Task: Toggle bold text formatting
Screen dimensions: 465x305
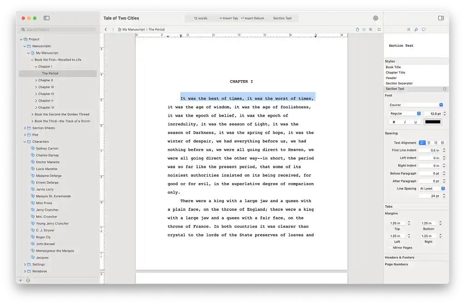Action: (x=394, y=122)
